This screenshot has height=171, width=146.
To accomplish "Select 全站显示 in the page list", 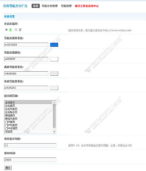I will pos(29,103).
